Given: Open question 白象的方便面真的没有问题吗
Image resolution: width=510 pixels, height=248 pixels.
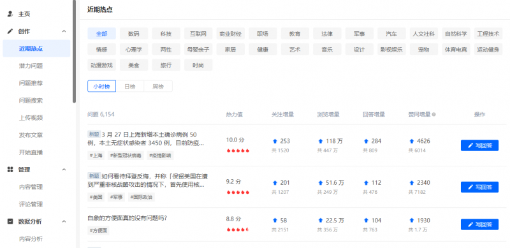Looking at the screenshot, I should click(x=127, y=218).
